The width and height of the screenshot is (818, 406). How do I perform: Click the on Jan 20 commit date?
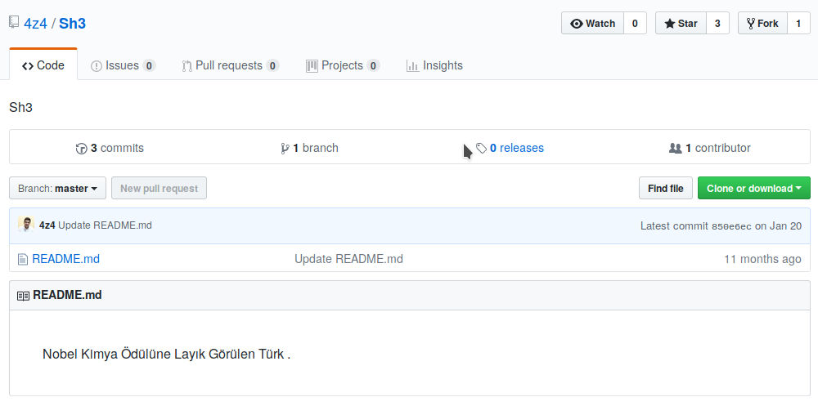coord(779,225)
